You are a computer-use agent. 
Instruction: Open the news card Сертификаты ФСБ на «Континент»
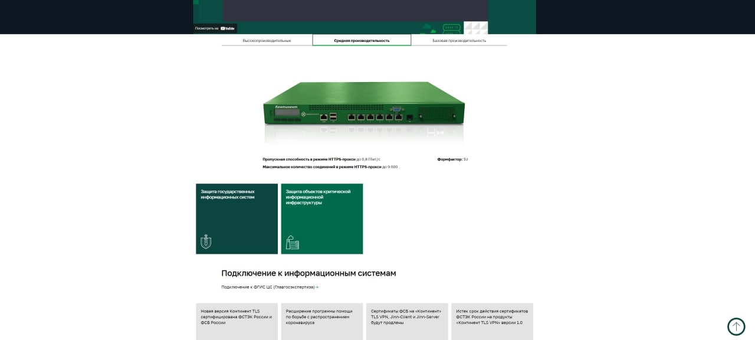click(407, 321)
